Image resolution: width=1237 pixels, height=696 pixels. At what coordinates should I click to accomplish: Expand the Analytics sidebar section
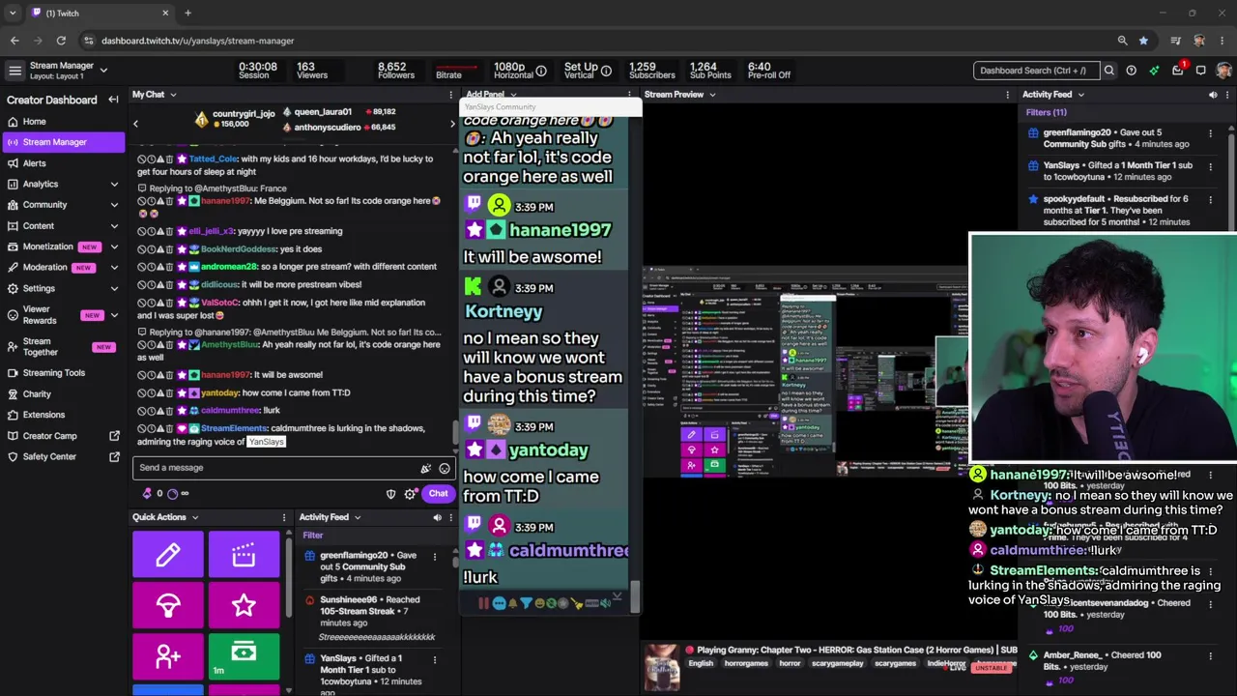pyautogui.click(x=114, y=184)
